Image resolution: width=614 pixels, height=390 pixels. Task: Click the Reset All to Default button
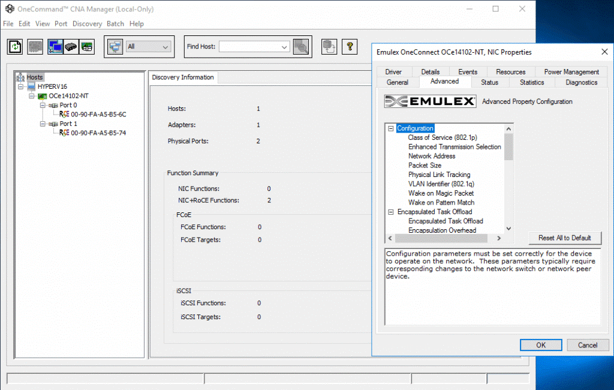tap(565, 238)
